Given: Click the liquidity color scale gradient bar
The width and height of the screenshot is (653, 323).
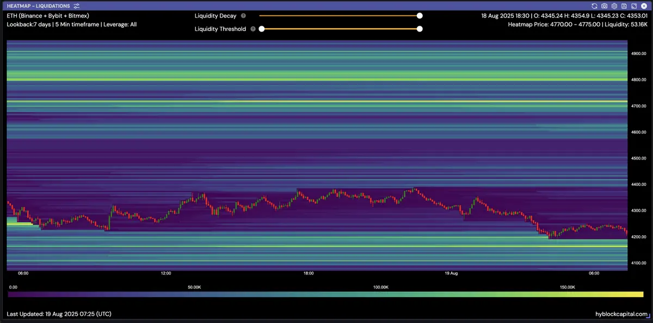Looking at the screenshot, I should click(325, 294).
